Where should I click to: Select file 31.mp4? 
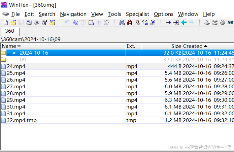[117, 114]
